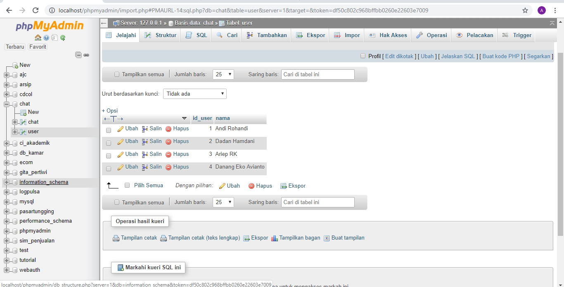This screenshot has width=564, height=287.
Task: Tick the Pilih Semua checkbox
Action: [127, 186]
